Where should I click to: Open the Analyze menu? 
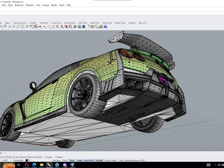pos(46,5)
